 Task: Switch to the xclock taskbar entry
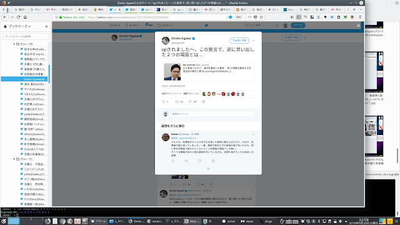229,221
